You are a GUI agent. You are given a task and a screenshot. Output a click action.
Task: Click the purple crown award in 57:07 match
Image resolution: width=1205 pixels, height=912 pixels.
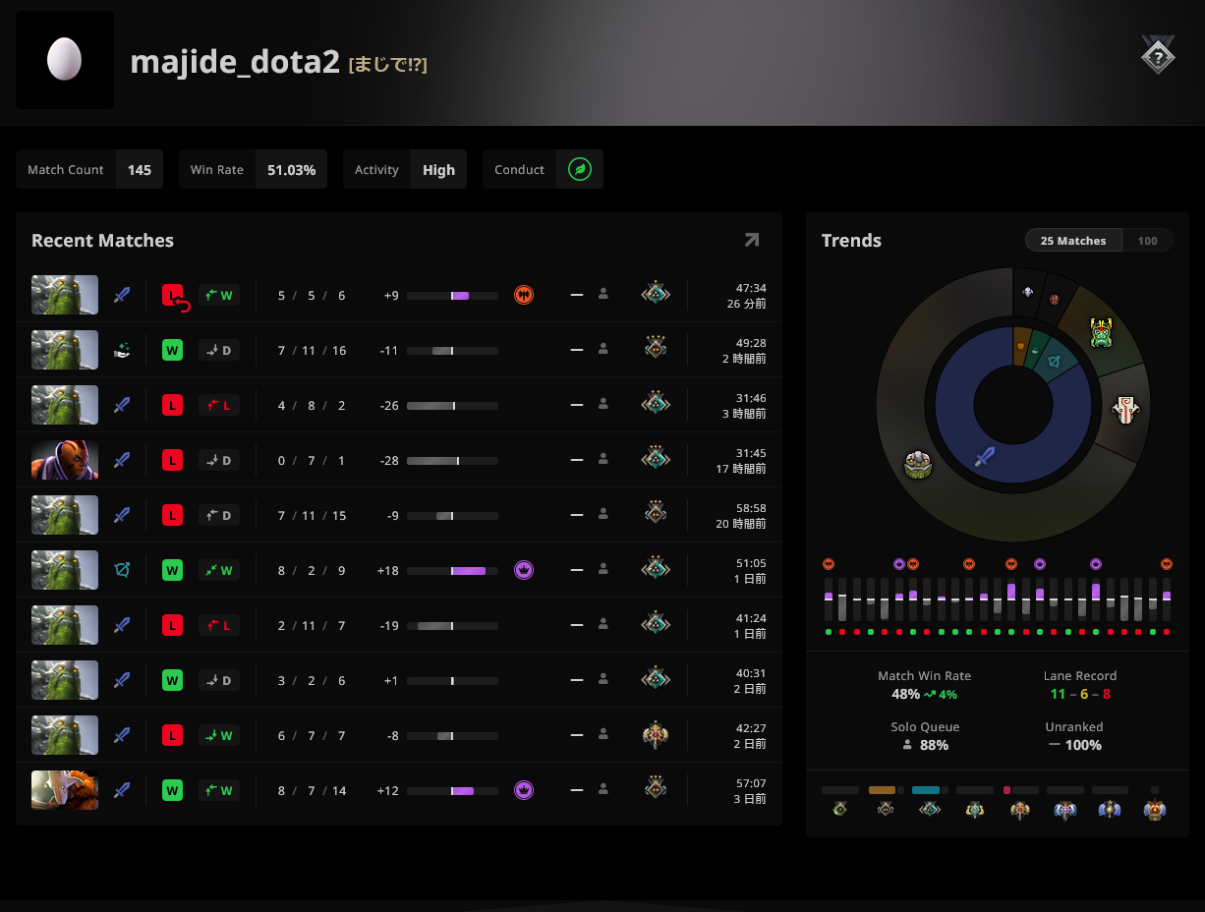coord(524,790)
